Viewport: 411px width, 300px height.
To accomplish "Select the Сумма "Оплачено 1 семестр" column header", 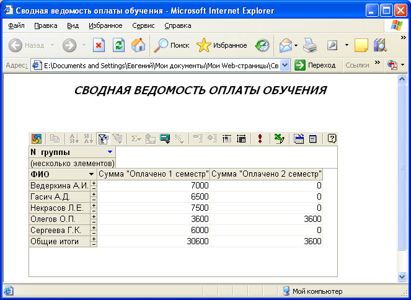I will click(154, 174).
